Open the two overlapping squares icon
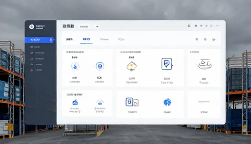This screenshot has width=251, height=144. click(132, 102)
